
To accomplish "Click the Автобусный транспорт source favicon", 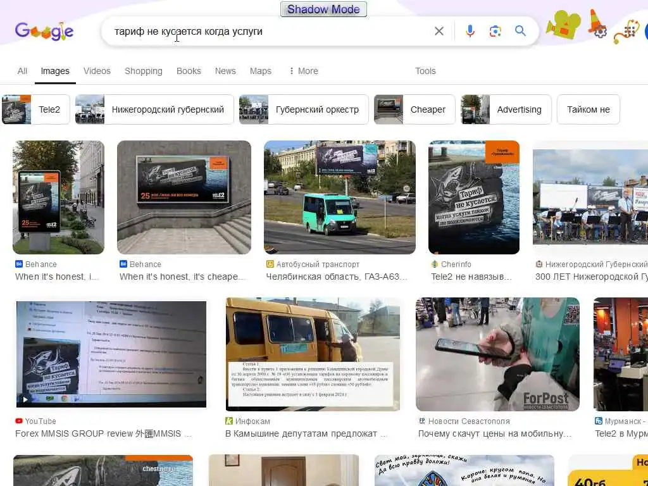I will 270,264.
